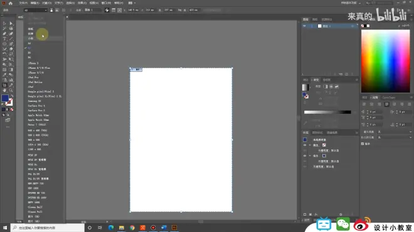Viewport: 414px width, 232px height.
Task: Toggle the hyphenate checkbox in Paragraph panel
Action: (363, 144)
